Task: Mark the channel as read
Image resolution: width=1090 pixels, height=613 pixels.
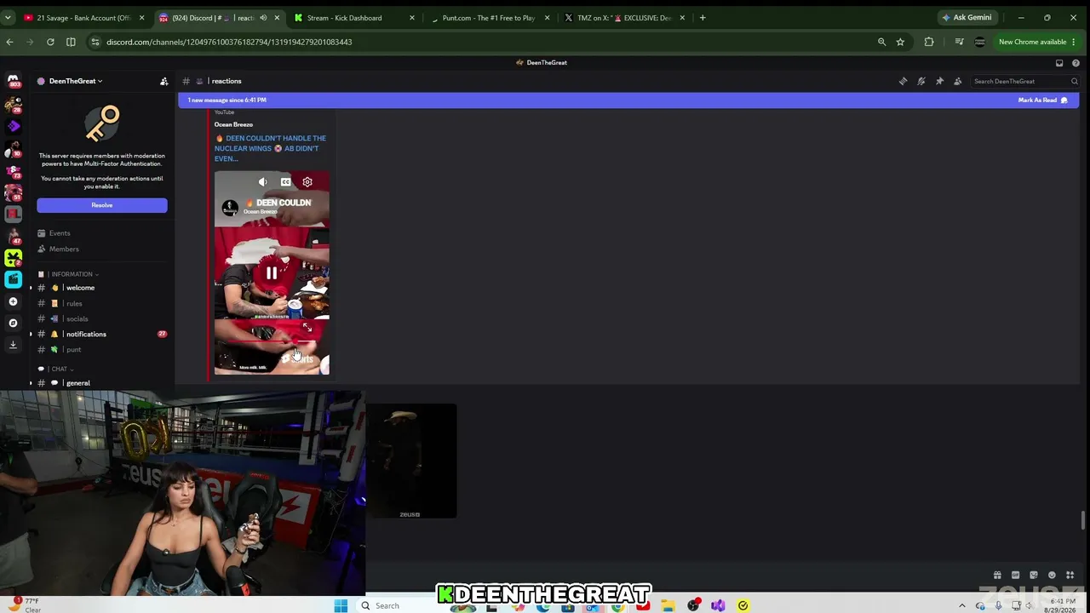Action: [1042, 100]
